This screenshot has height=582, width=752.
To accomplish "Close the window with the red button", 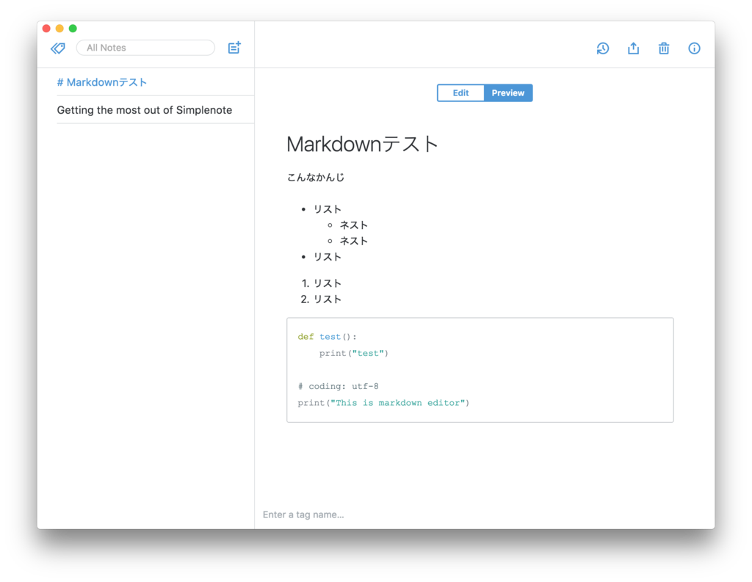I will [46, 29].
